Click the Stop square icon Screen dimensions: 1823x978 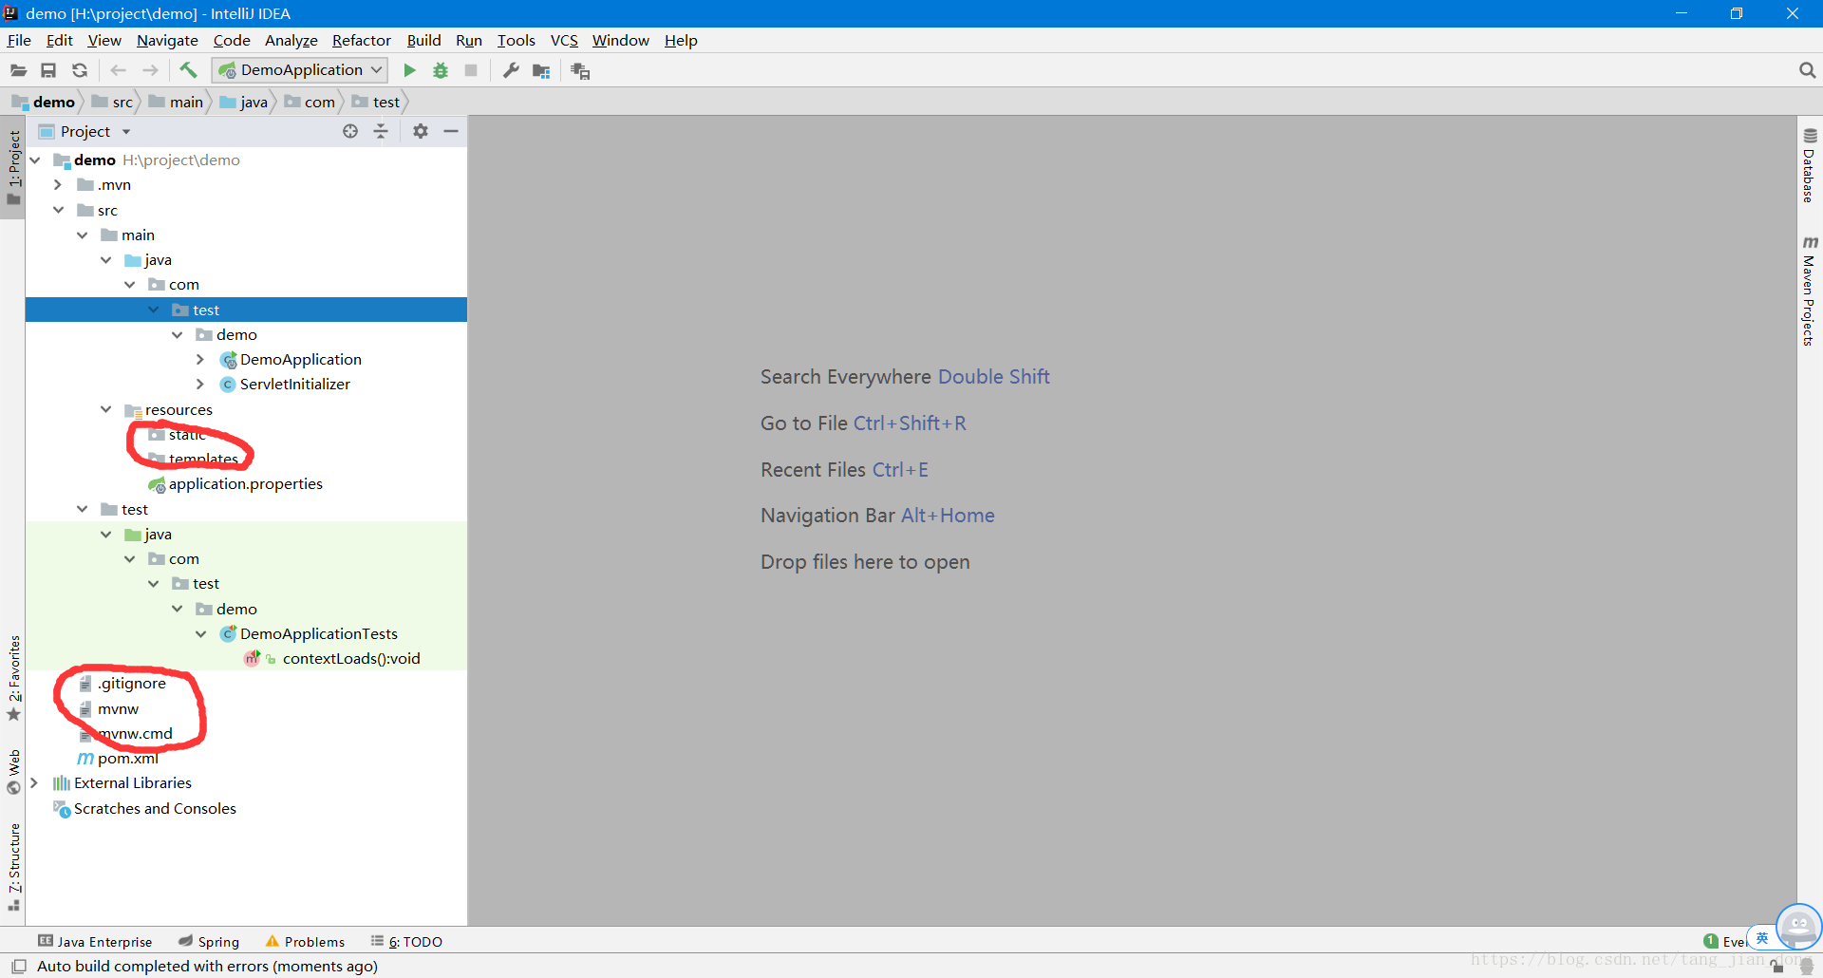(471, 70)
